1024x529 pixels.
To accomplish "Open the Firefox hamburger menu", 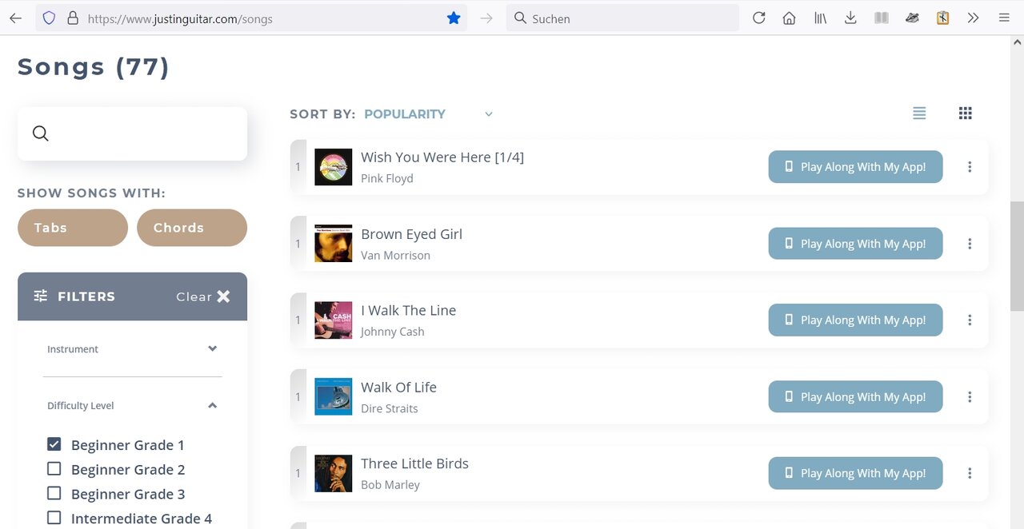I will [1004, 18].
